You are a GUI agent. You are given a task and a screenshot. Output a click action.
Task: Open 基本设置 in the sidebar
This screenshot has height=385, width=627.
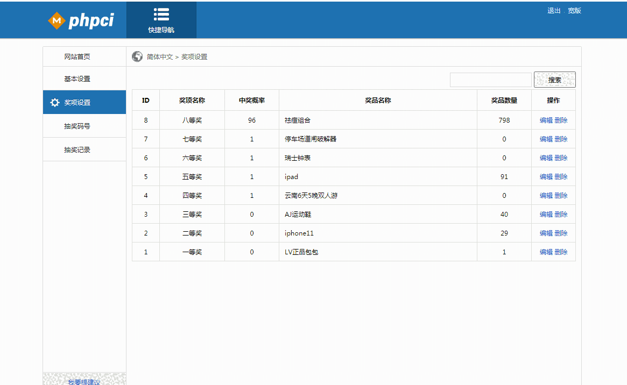[x=77, y=79]
